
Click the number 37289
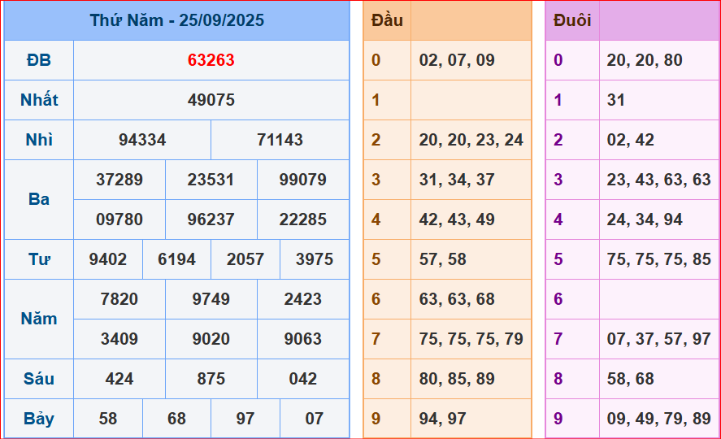119,180
